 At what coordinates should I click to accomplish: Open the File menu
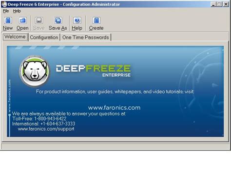6,11
